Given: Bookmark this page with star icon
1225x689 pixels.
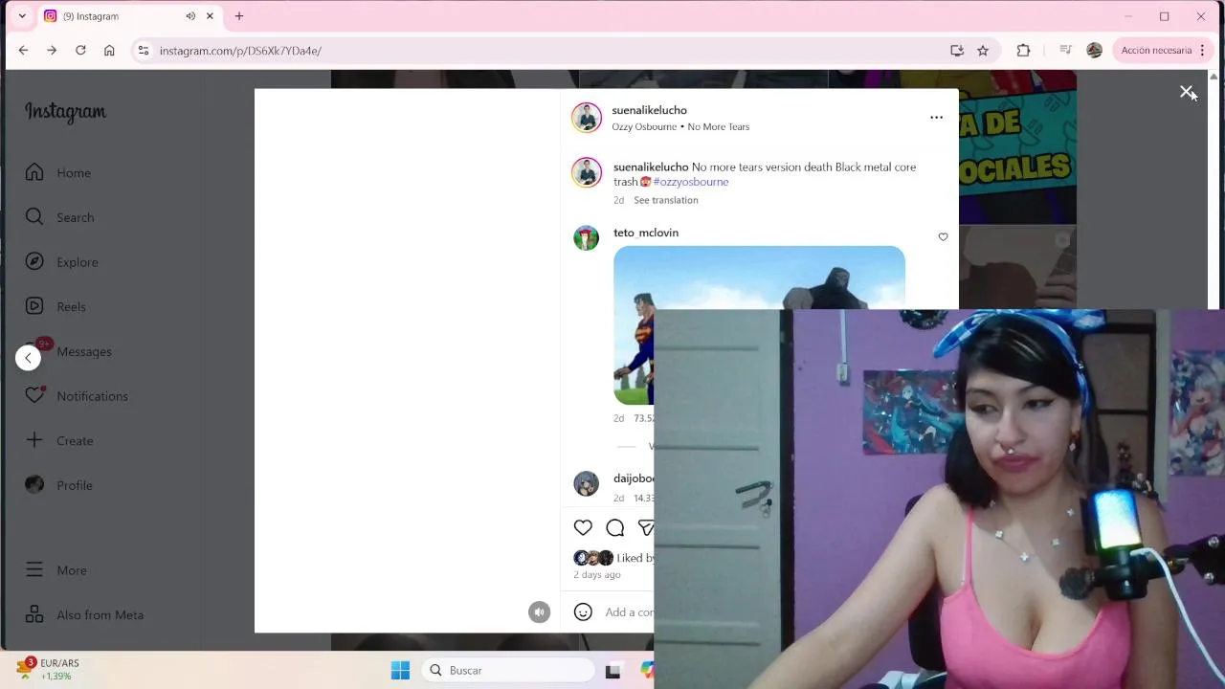Looking at the screenshot, I should point(983,51).
